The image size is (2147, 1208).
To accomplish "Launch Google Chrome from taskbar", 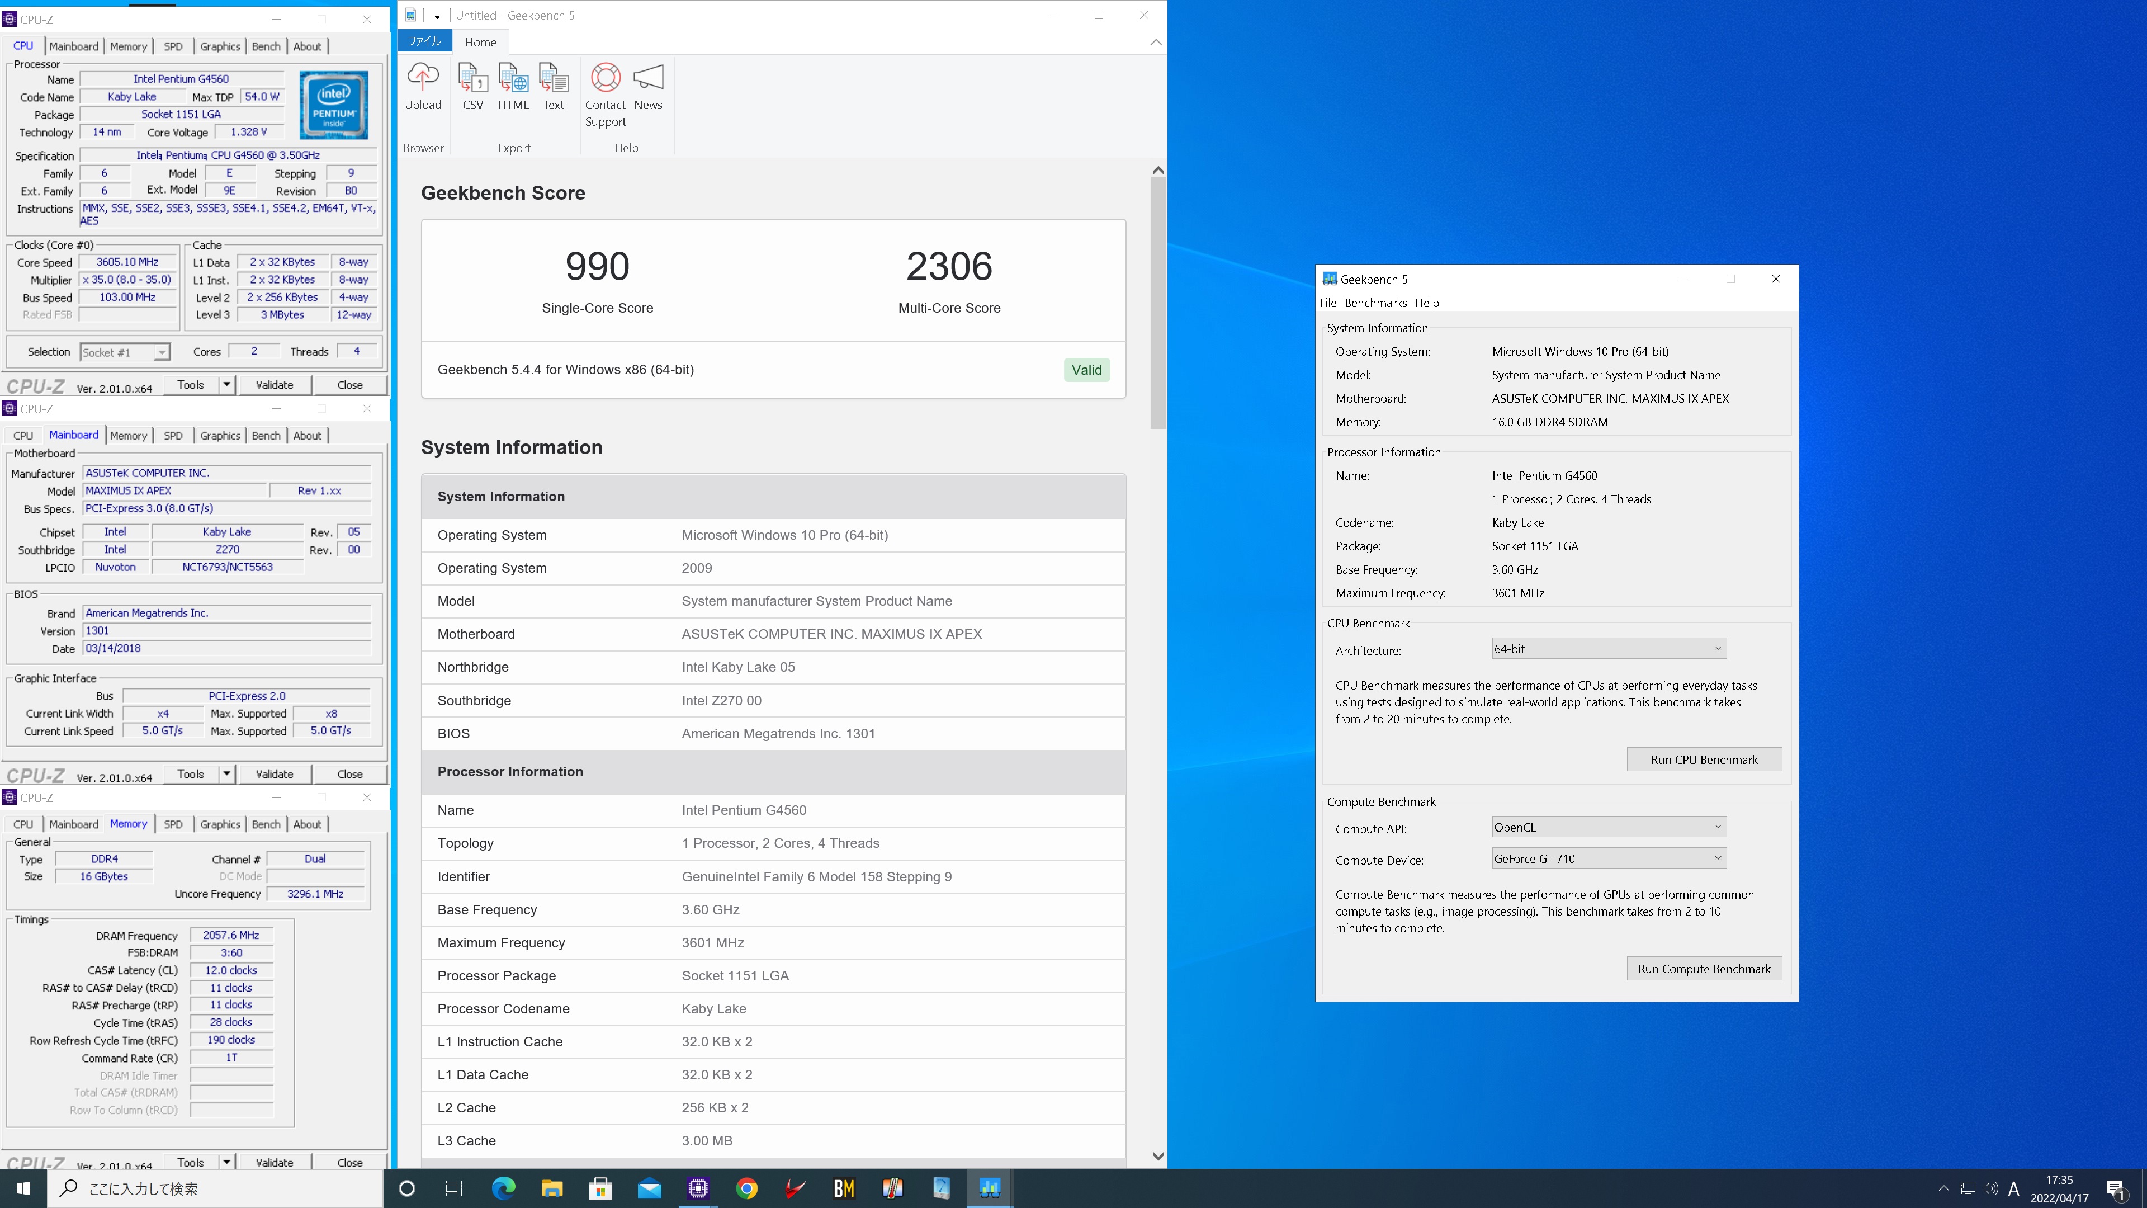I will [747, 1188].
